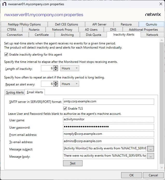Image resolution: width=165 pixels, height=180 pixels.
Task: Switch to the Syslog Alerts sub-tab
Action: pyautogui.click(x=15, y=92)
